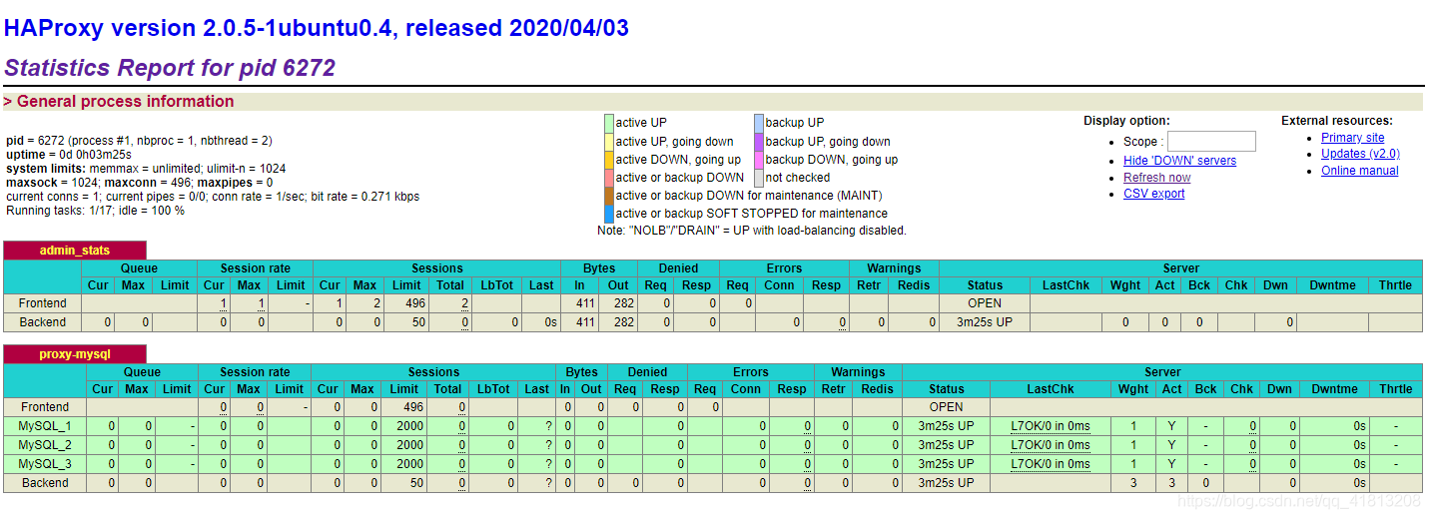Click sessions limit 2000 in MySQL_1 row
This screenshot has width=1430, height=519.
pos(410,426)
